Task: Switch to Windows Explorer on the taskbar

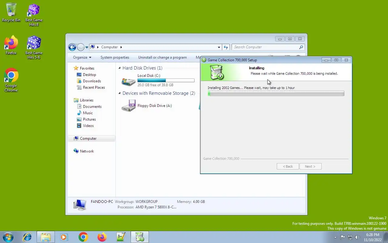Action: point(46,237)
